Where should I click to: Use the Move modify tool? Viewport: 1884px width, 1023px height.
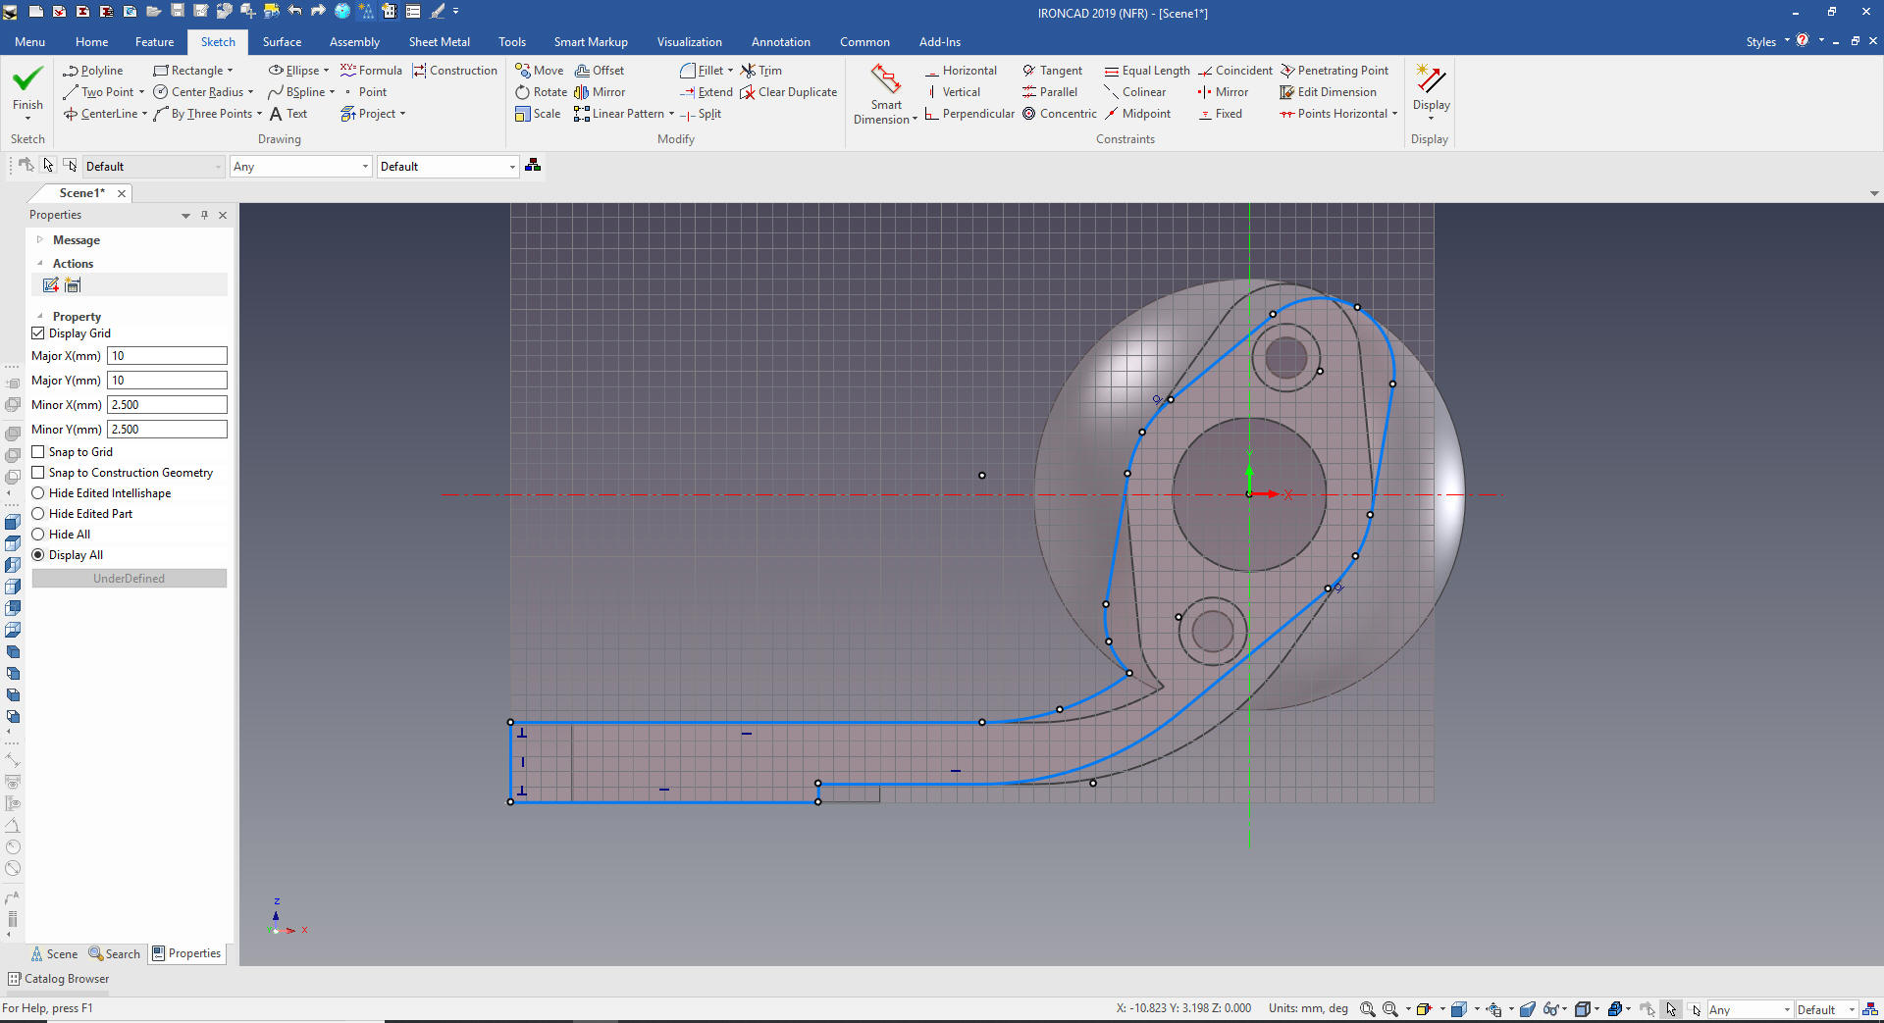tap(540, 71)
